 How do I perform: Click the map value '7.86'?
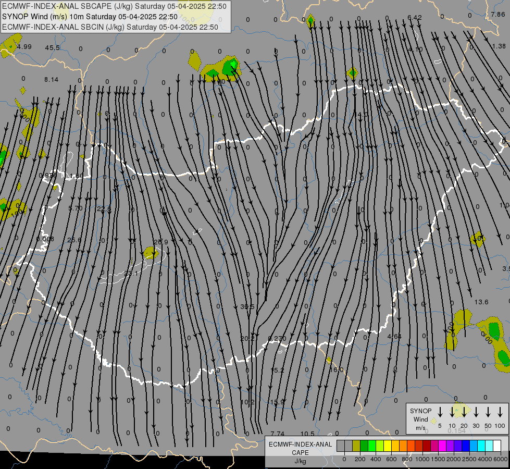click(x=498, y=14)
